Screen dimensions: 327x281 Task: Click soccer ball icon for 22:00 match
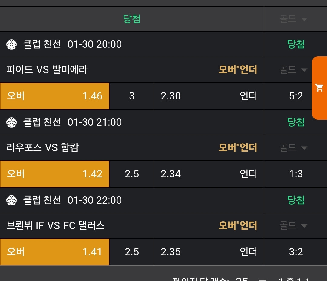(12, 200)
